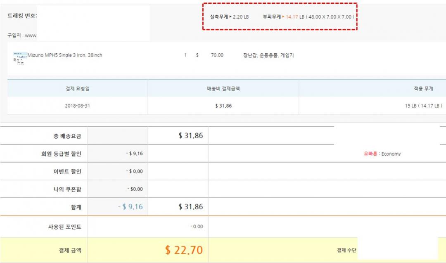Screen dimensions: 446x263
Task: Click the 2018-08-31 payment request date
Action: [x=77, y=106]
